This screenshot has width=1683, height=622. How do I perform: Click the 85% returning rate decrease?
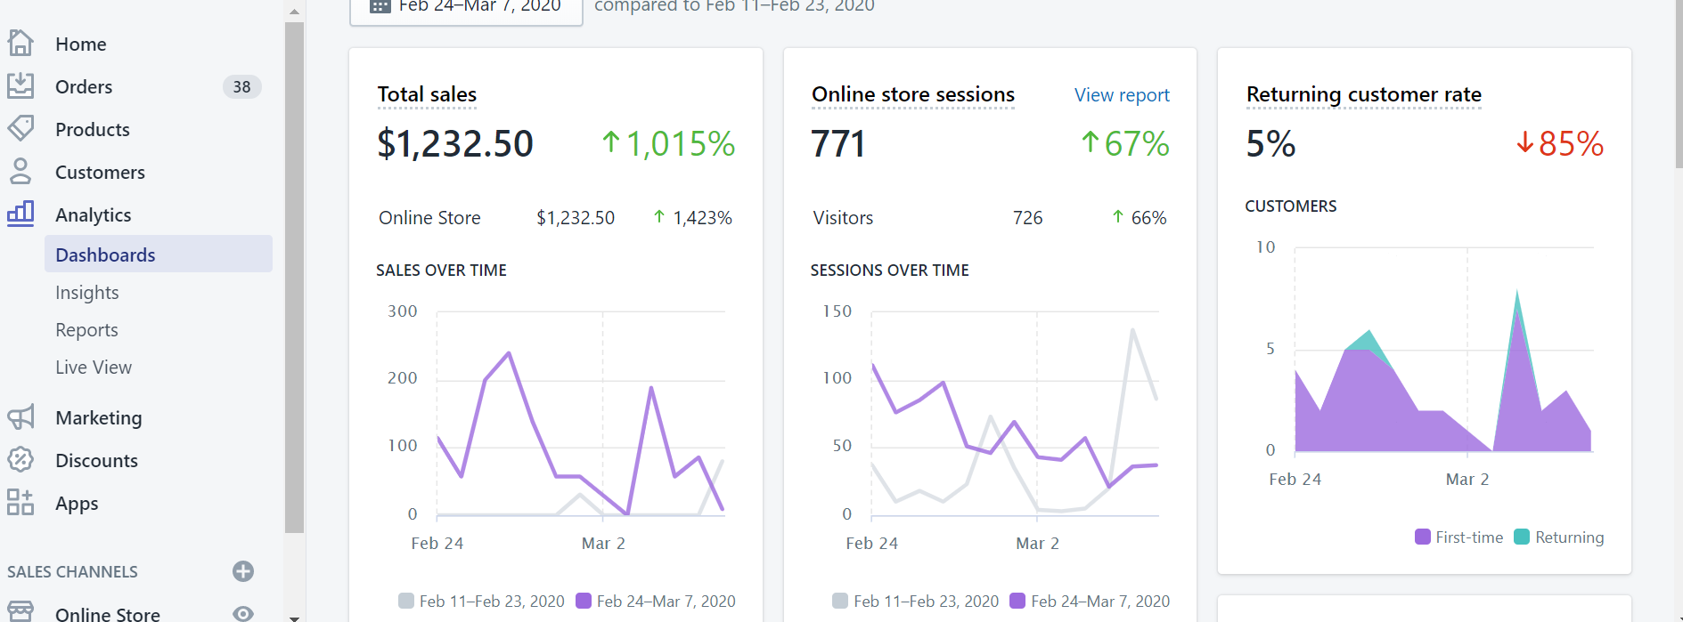click(x=1560, y=143)
